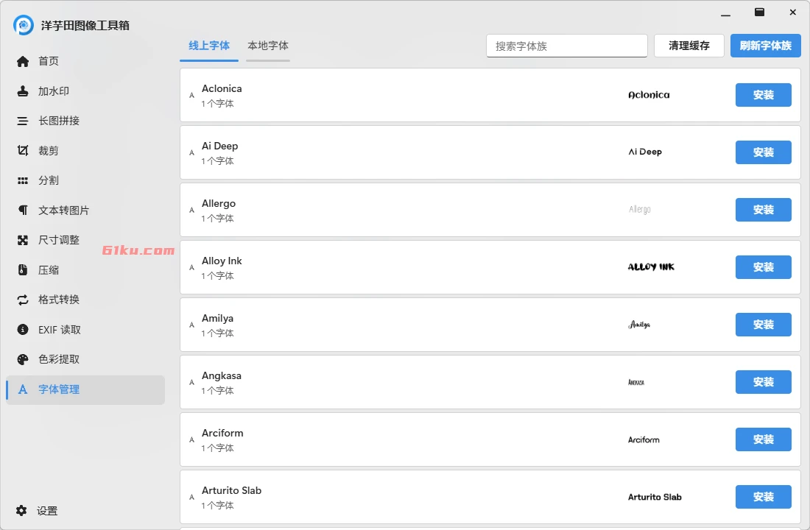Install the Angkasa font

coord(764,382)
